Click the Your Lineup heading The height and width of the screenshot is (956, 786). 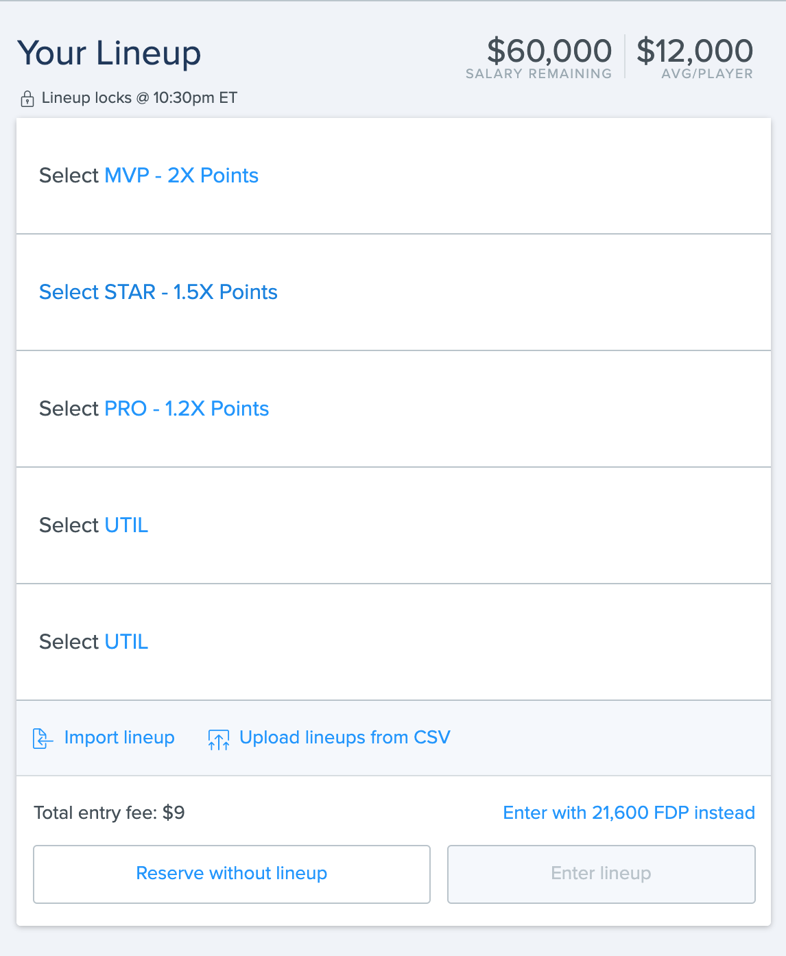(110, 53)
